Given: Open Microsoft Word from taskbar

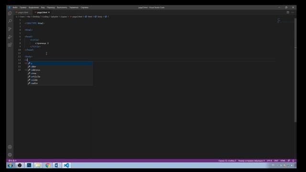Looking at the screenshot, I should point(57,165).
